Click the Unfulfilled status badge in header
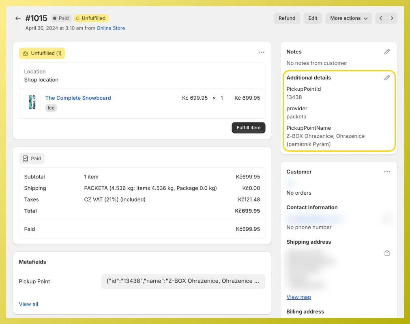The image size is (410, 324). (91, 18)
